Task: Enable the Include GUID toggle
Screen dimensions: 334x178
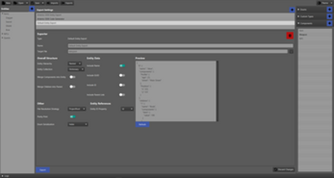Action: (122, 75)
